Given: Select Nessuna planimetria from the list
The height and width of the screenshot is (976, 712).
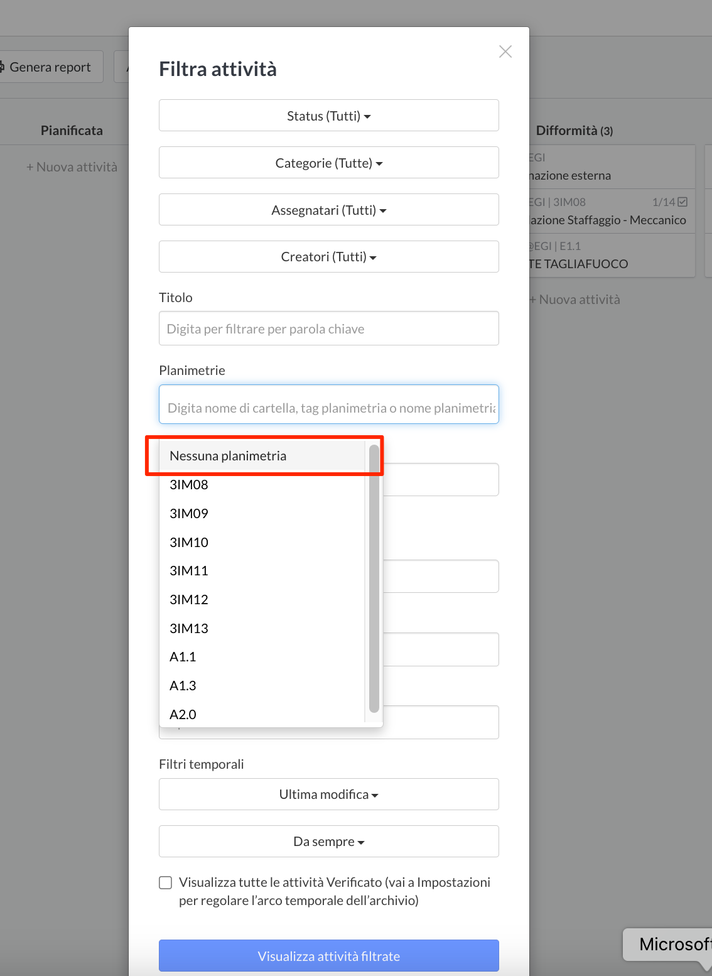Looking at the screenshot, I should [x=228, y=456].
